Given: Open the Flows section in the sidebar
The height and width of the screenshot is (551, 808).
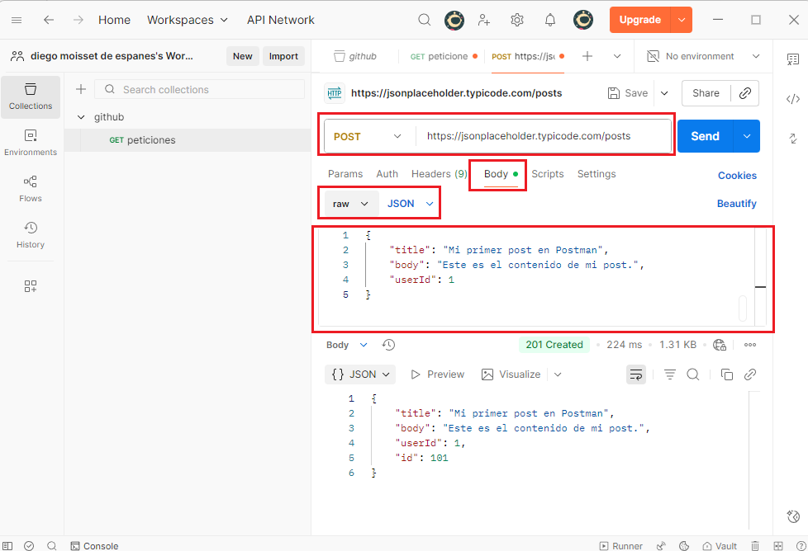Looking at the screenshot, I should [31, 188].
